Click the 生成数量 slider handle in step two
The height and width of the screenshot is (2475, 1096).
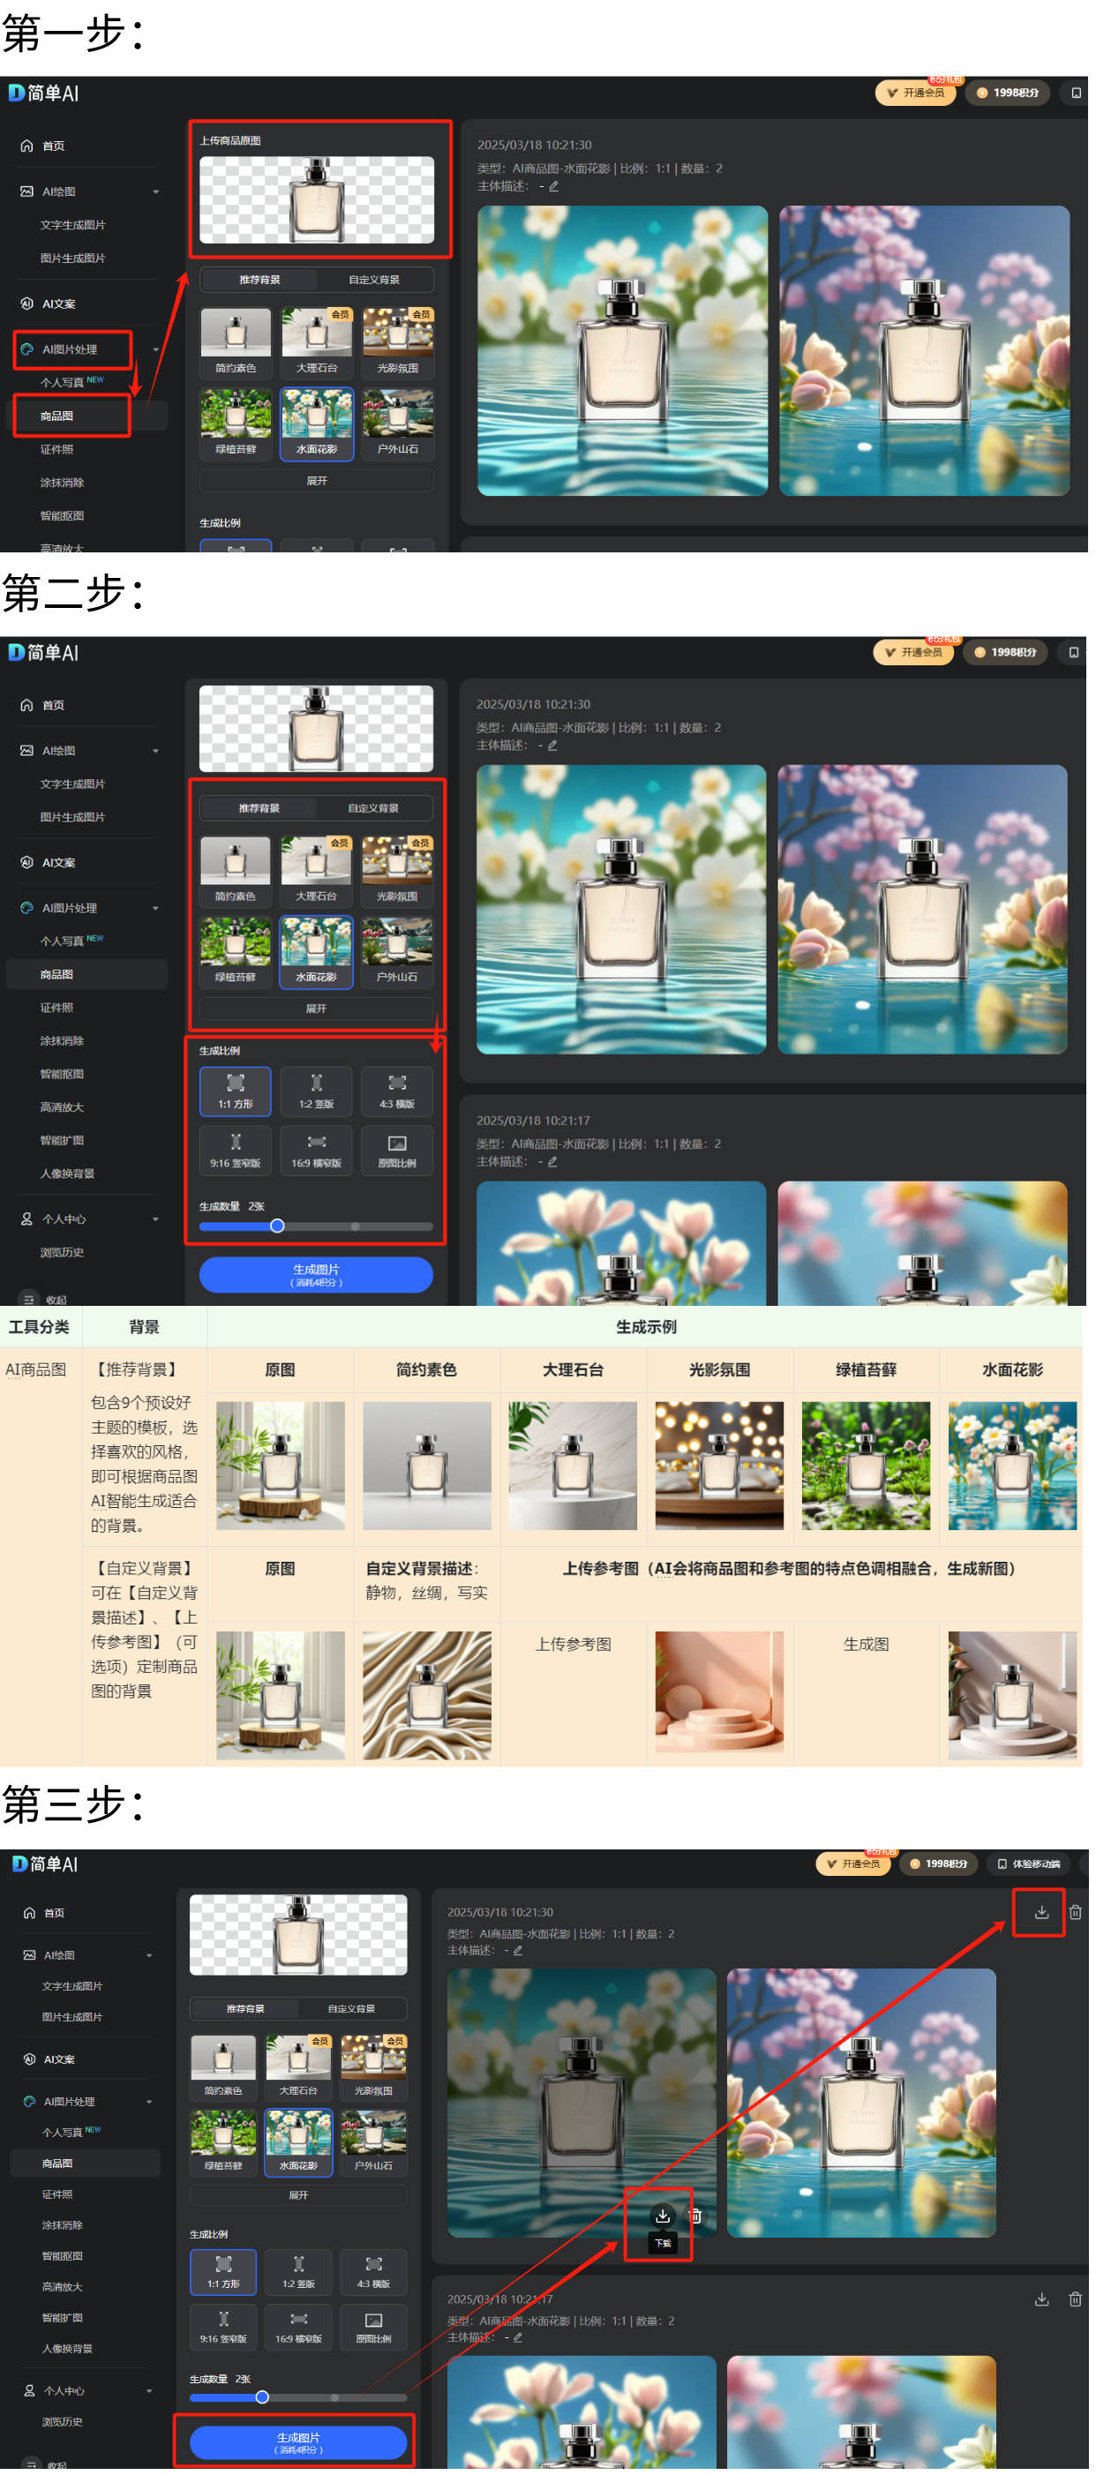coord(276,1226)
